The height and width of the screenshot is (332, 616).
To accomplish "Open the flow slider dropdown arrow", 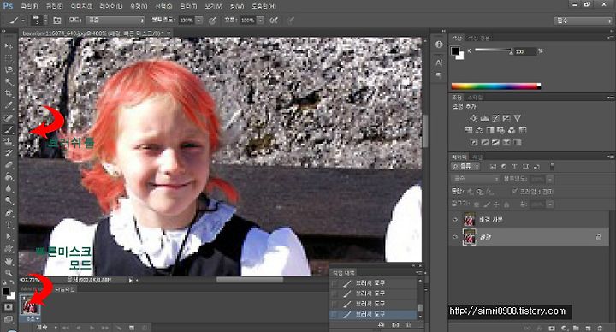I will (260, 20).
